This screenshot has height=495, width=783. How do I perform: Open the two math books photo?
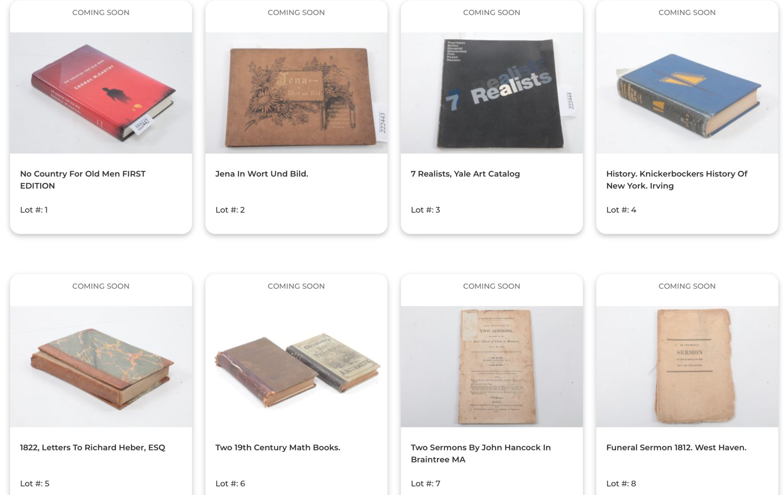[x=296, y=367]
